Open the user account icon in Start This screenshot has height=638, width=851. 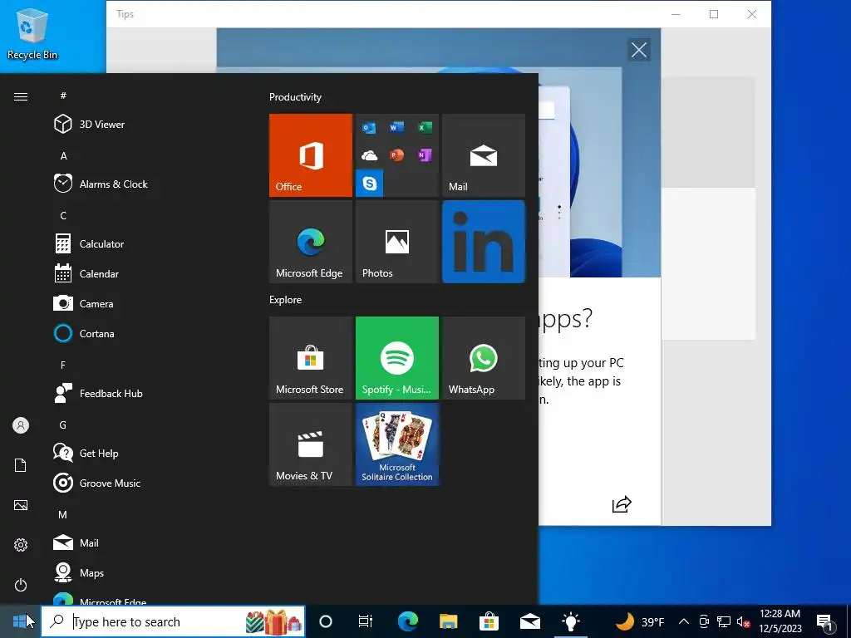pyautogui.click(x=21, y=425)
